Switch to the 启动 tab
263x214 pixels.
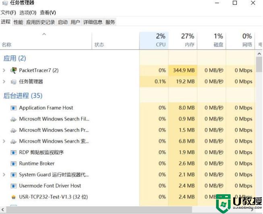[x=63, y=22]
